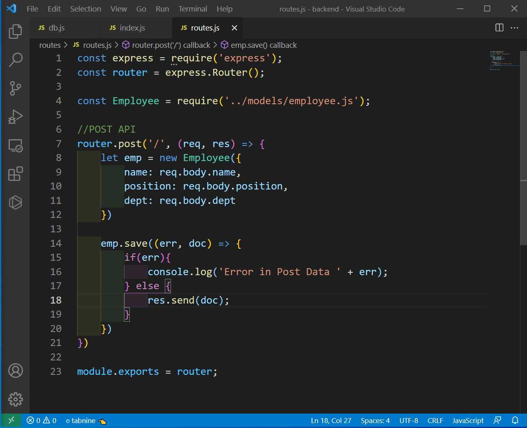Change indentation via Spaces: 4
The width and height of the screenshot is (527, 428).
click(x=375, y=421)
